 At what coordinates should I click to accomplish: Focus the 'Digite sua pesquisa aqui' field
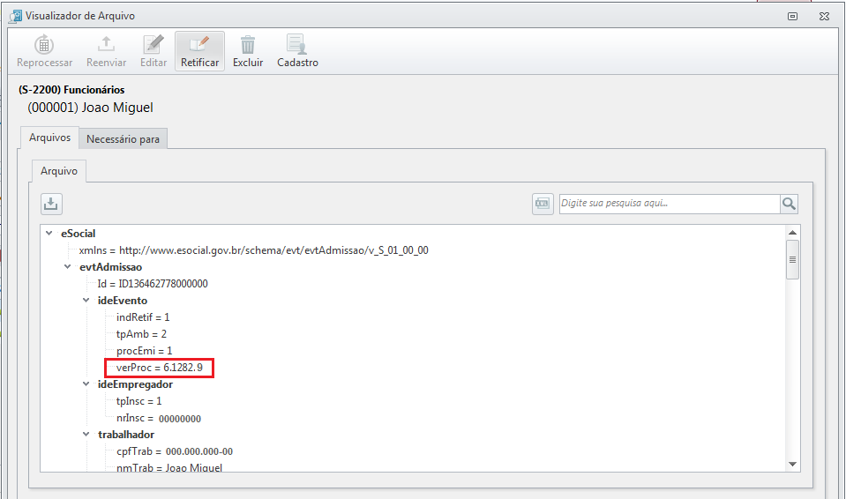pyautogui.click(x=670, y=204)
